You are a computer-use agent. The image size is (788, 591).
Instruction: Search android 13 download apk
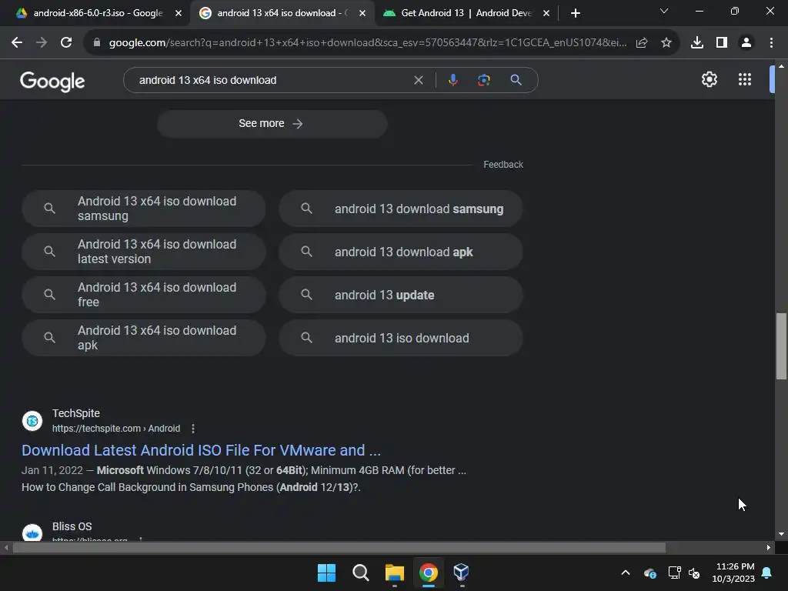tap(400, 252)
